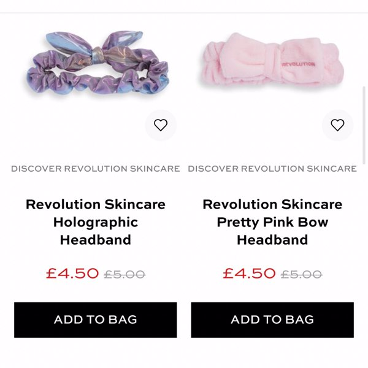This screenshot has height=368, width=368.
Task: Click Pretty Pink Bow text in the product title
Action: (x=272, y=222)
